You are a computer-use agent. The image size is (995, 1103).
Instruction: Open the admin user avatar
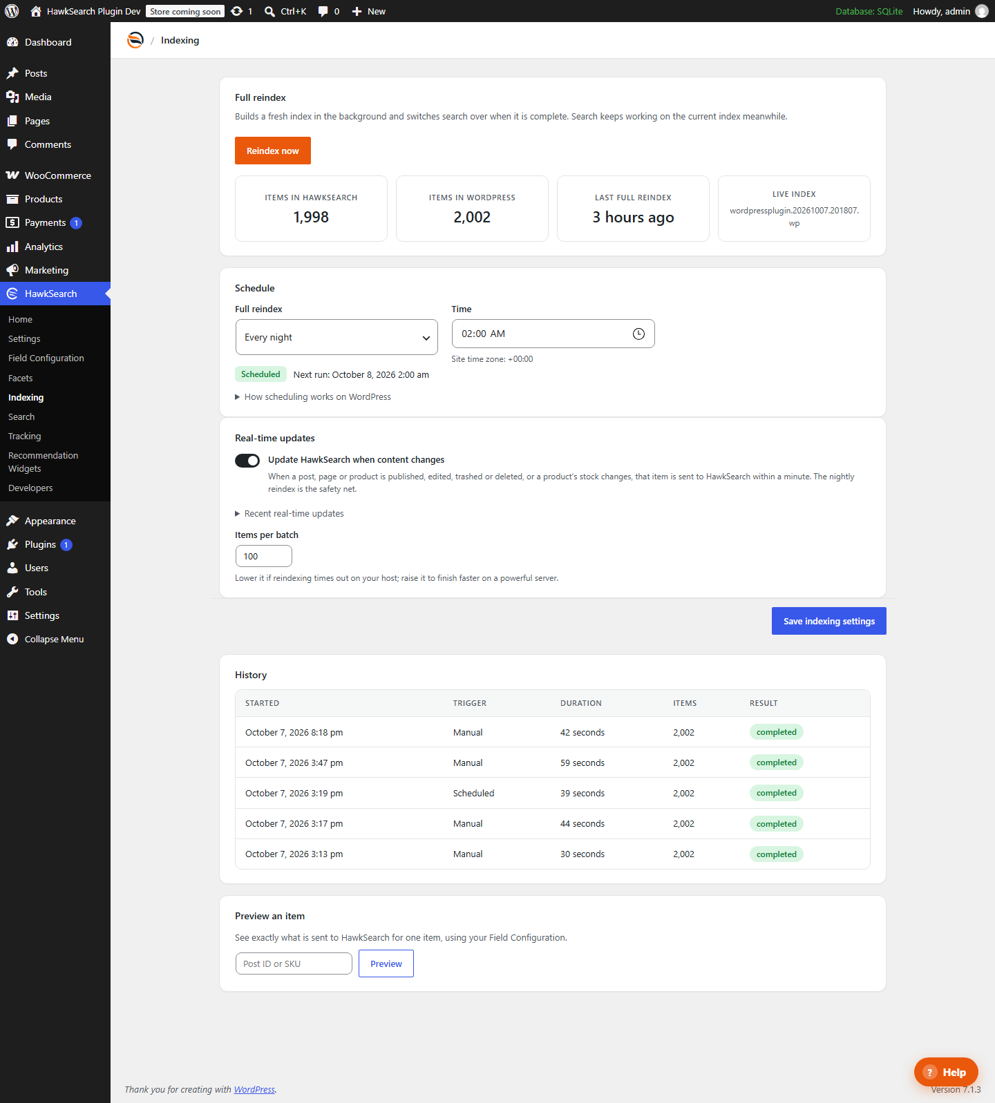point(982,11)
